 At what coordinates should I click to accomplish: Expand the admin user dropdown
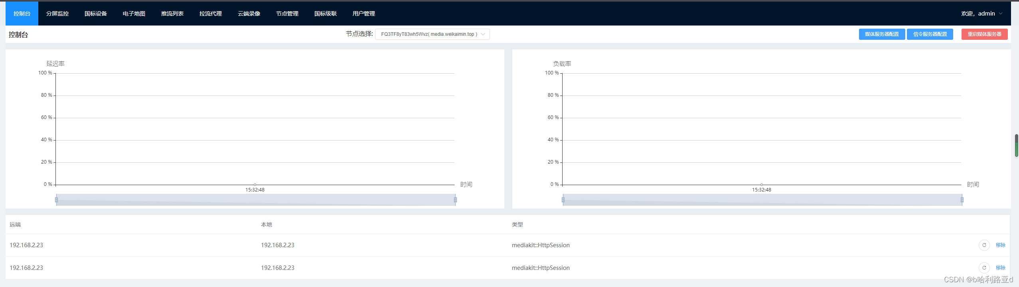click(x=982, y=14)
